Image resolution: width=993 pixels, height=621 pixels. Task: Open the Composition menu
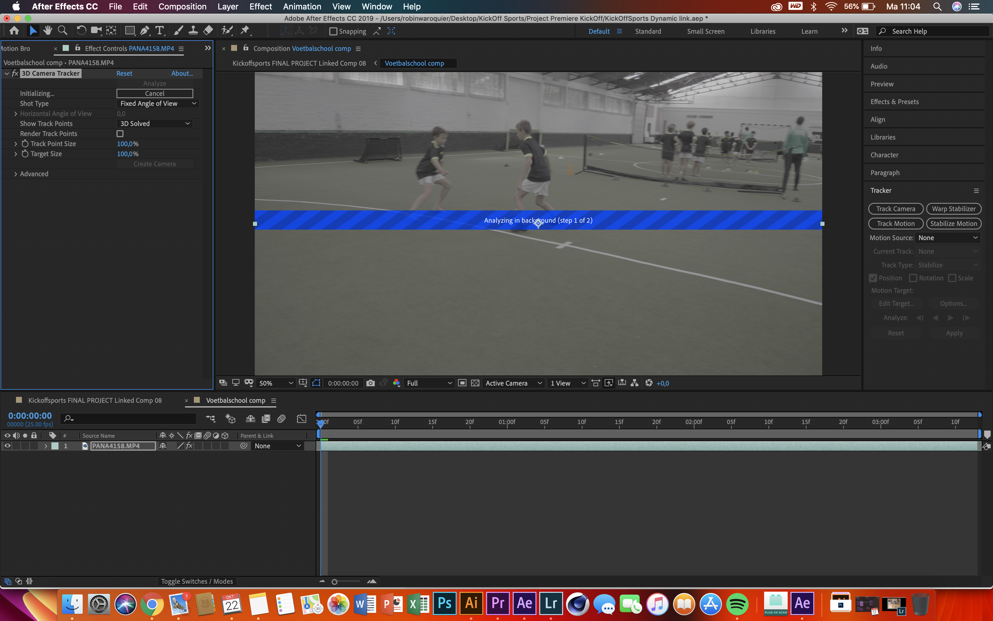coord(182,7)
